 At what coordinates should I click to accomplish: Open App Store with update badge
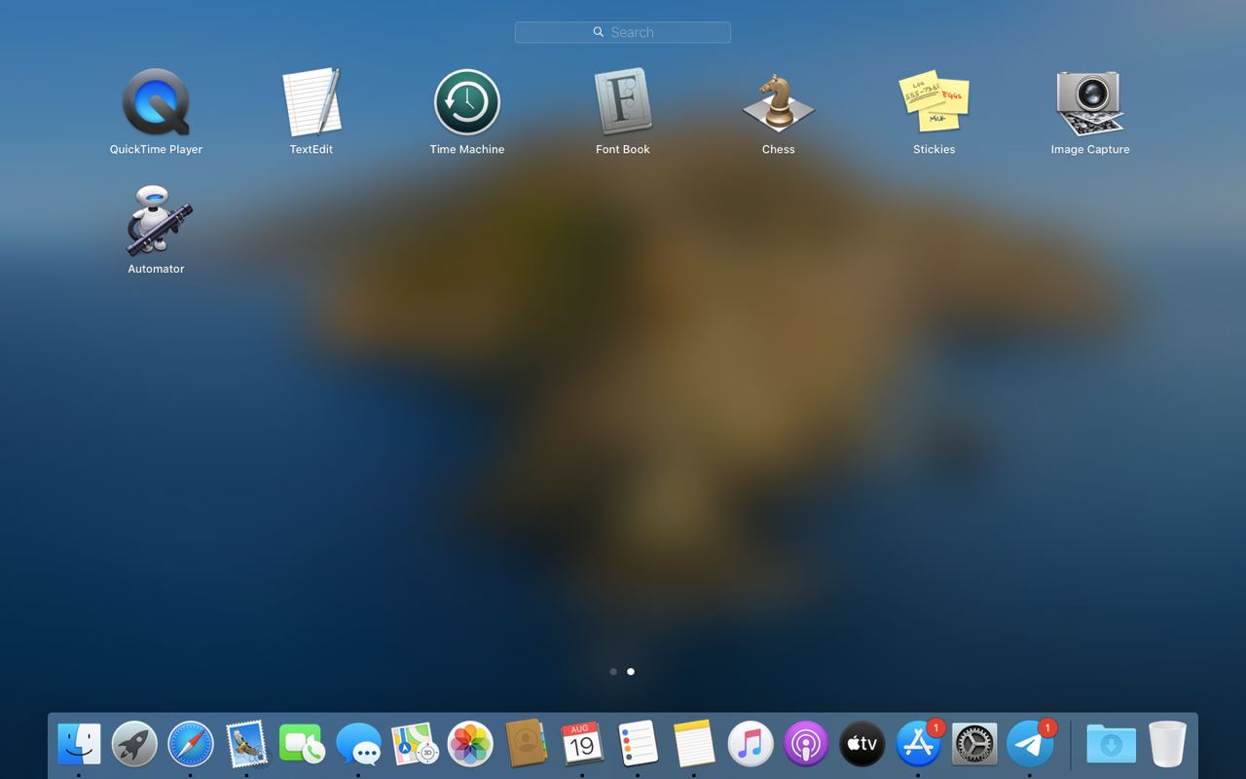click(x=918, y=744)
